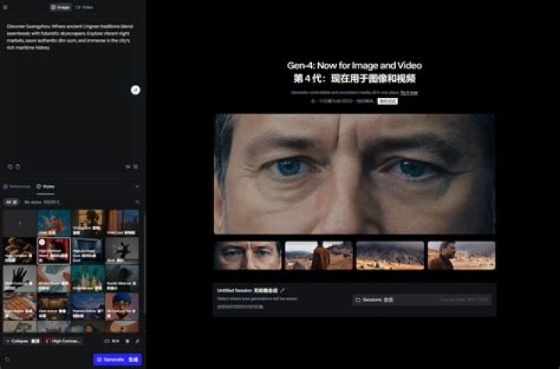This screenshot has width=560, height=369.
Task: Select the All styles filter pill
Action: [x=11, y=202]
